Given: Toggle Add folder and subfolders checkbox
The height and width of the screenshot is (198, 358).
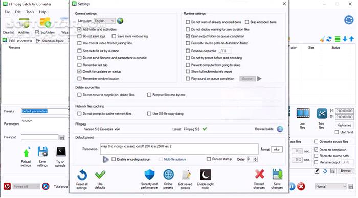Looking at the screenshot, I should [x=79, y=29].
